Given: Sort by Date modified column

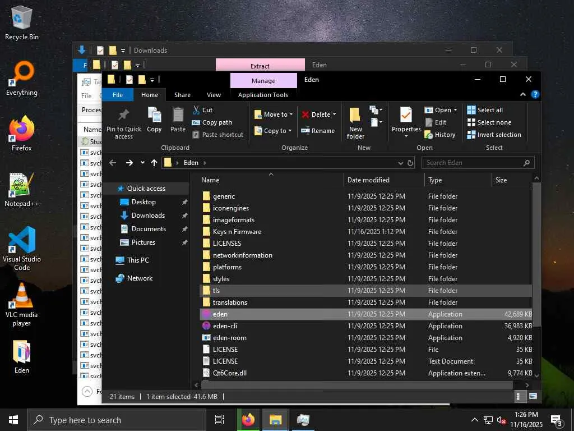Looking at the screenshot, I should [x=384, y=180].
